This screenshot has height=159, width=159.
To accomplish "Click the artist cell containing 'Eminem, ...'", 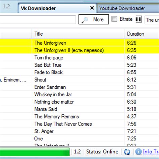I will 16,80.
